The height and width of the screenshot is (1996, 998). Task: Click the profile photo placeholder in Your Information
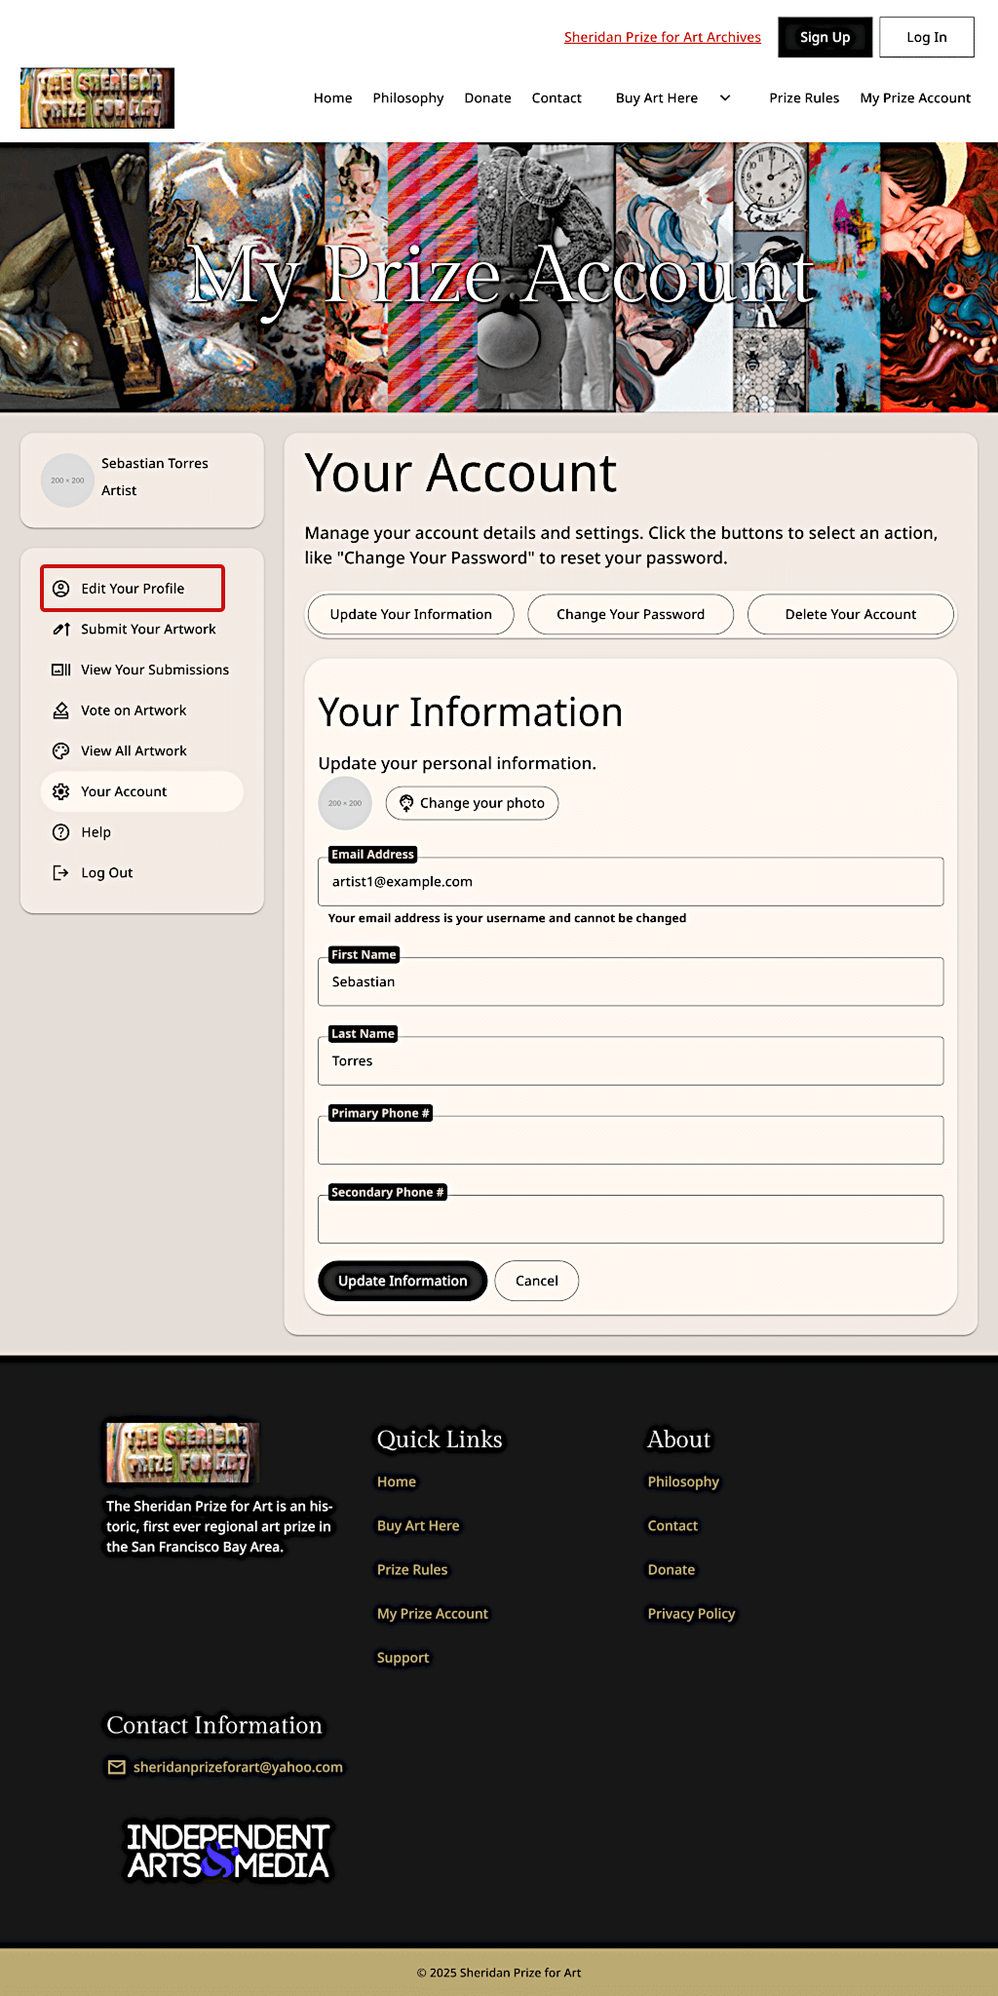(x=345, y=803)
